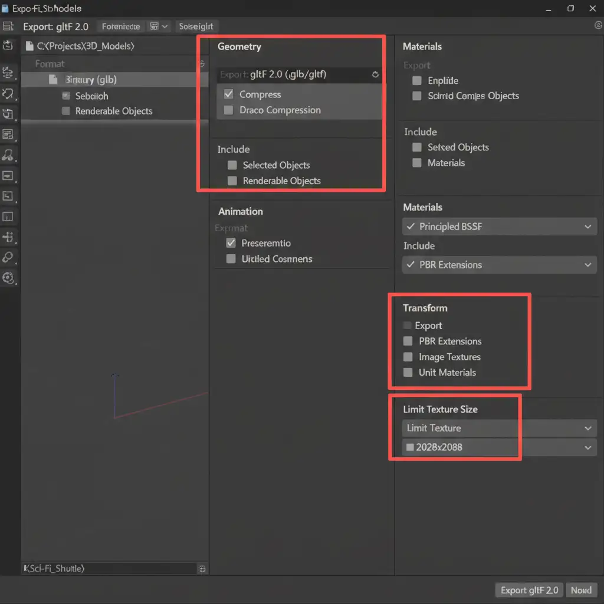Click the Sci-Fi_Shuttle filename field
The image size is (604, 604).
tap(109, 569)
